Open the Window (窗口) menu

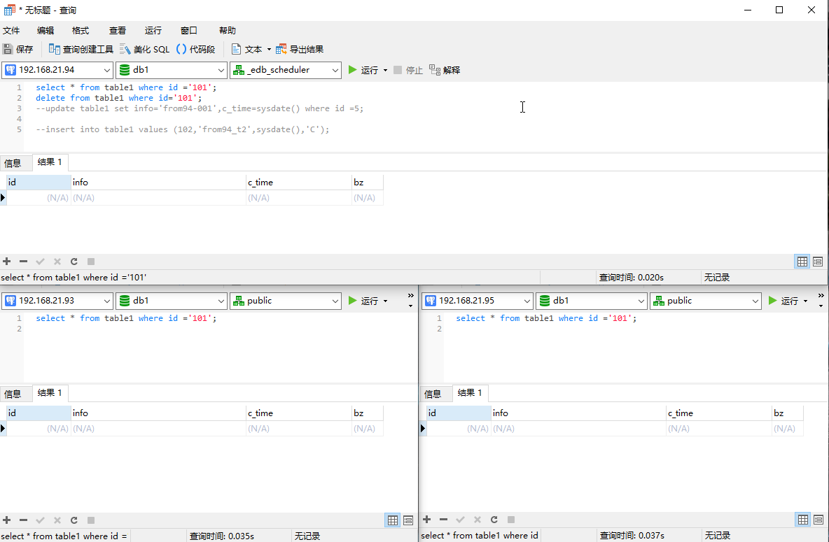pos(189,31)
